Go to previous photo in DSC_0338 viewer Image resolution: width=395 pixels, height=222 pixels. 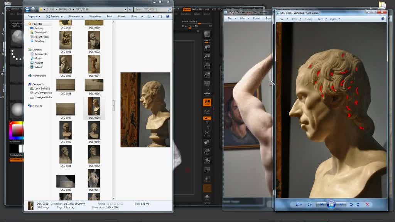321,204
